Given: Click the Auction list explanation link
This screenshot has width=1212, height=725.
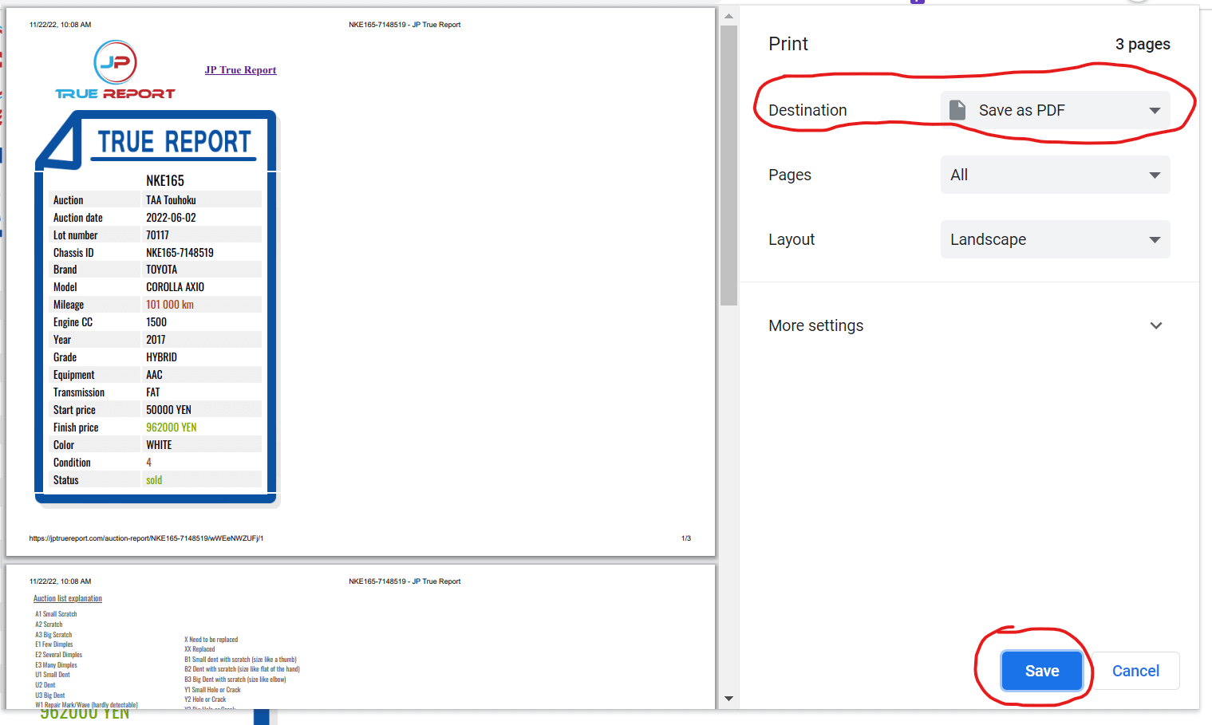Looking at the screenshot, I should [68, 598].
